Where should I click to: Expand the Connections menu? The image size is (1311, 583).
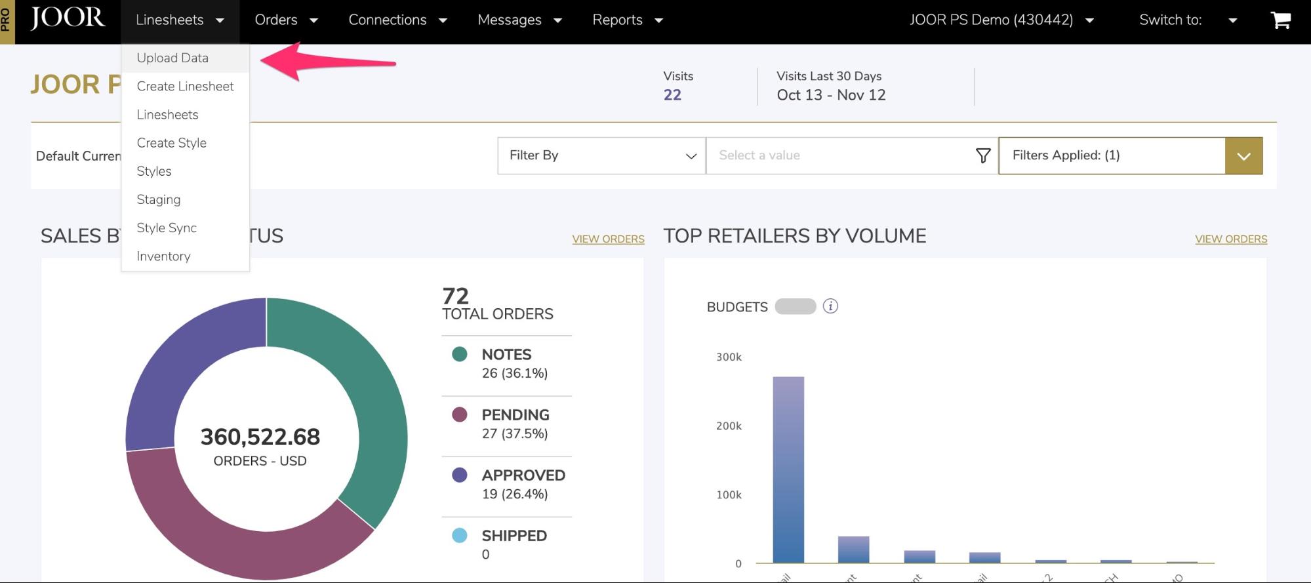click(x=397, y=20)
